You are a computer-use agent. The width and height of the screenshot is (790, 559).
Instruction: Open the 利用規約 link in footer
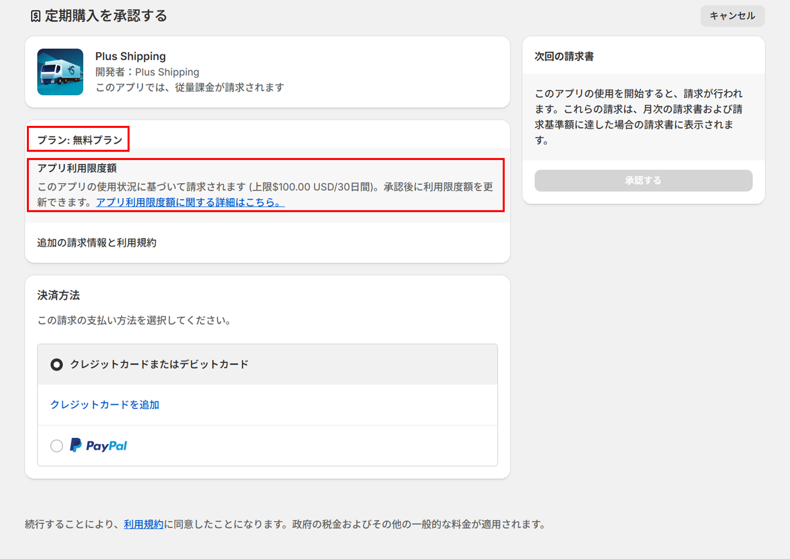coord(144,525)
